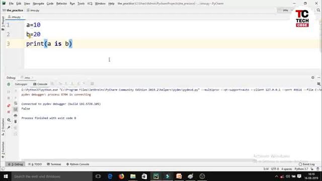The height and width of the screenshot is (181, 322).
Task: Switch to Console tab in Debug panel
Action: click(x=40, y=84)
